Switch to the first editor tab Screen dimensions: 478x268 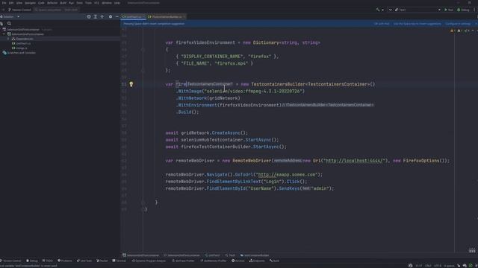(134, 16)
